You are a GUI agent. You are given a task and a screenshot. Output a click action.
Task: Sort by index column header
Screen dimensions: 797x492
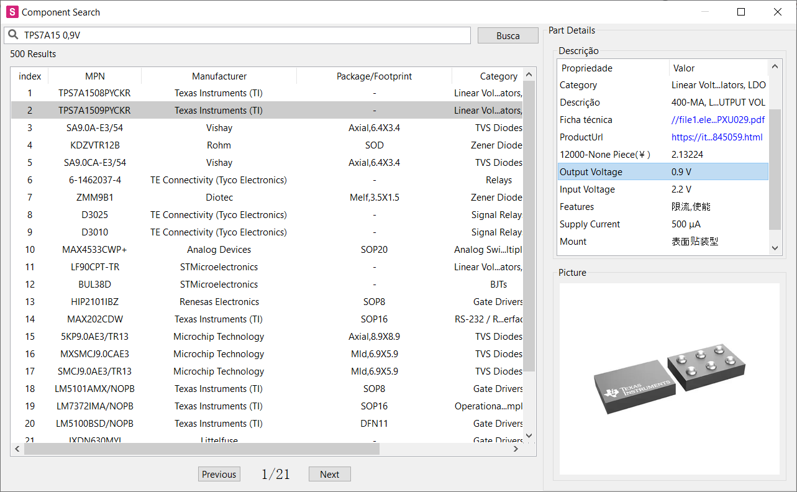coord(30,76)
